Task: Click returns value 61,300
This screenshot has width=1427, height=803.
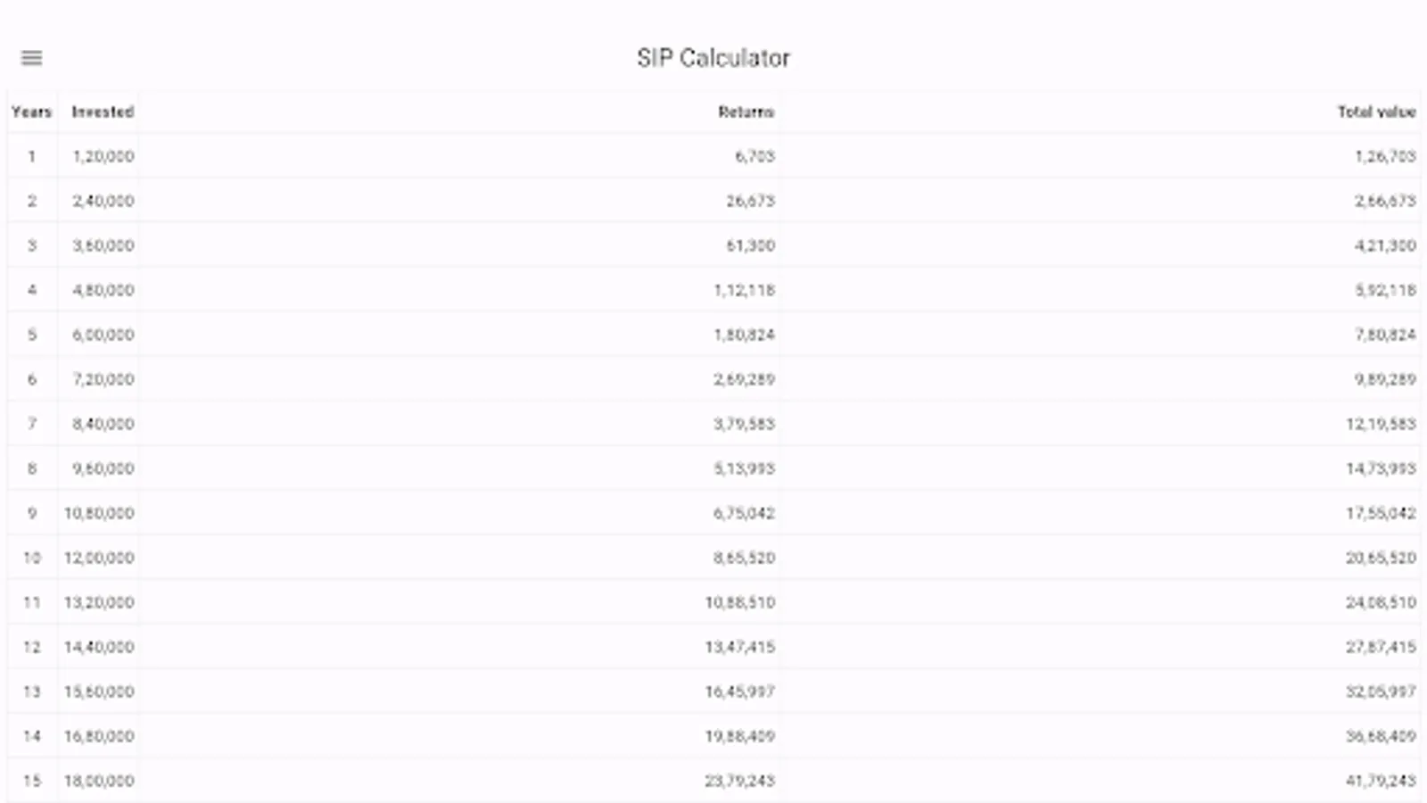Action: pyautogui.click(x=750, y=245)
